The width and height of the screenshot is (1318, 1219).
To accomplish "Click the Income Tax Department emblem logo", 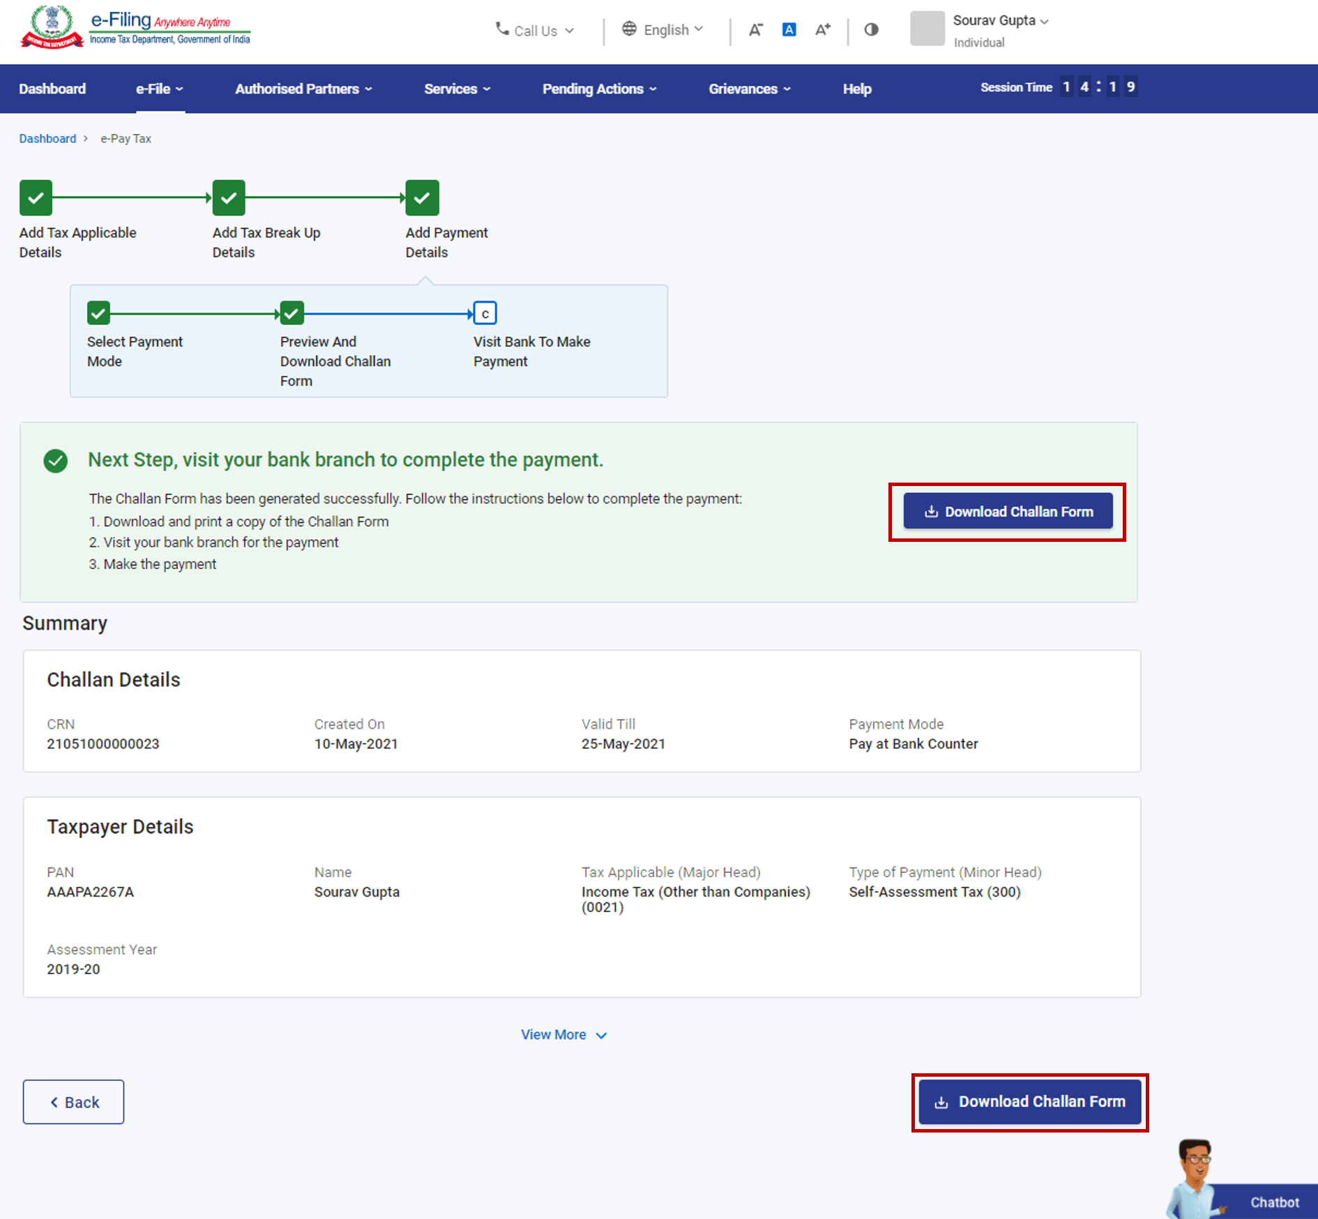I will pyautogui.click(x=50, y=26).
